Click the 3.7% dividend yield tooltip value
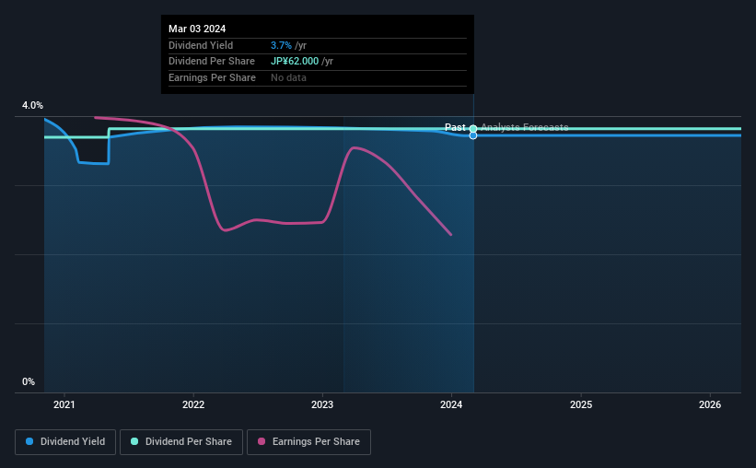 tap(281, 45)
